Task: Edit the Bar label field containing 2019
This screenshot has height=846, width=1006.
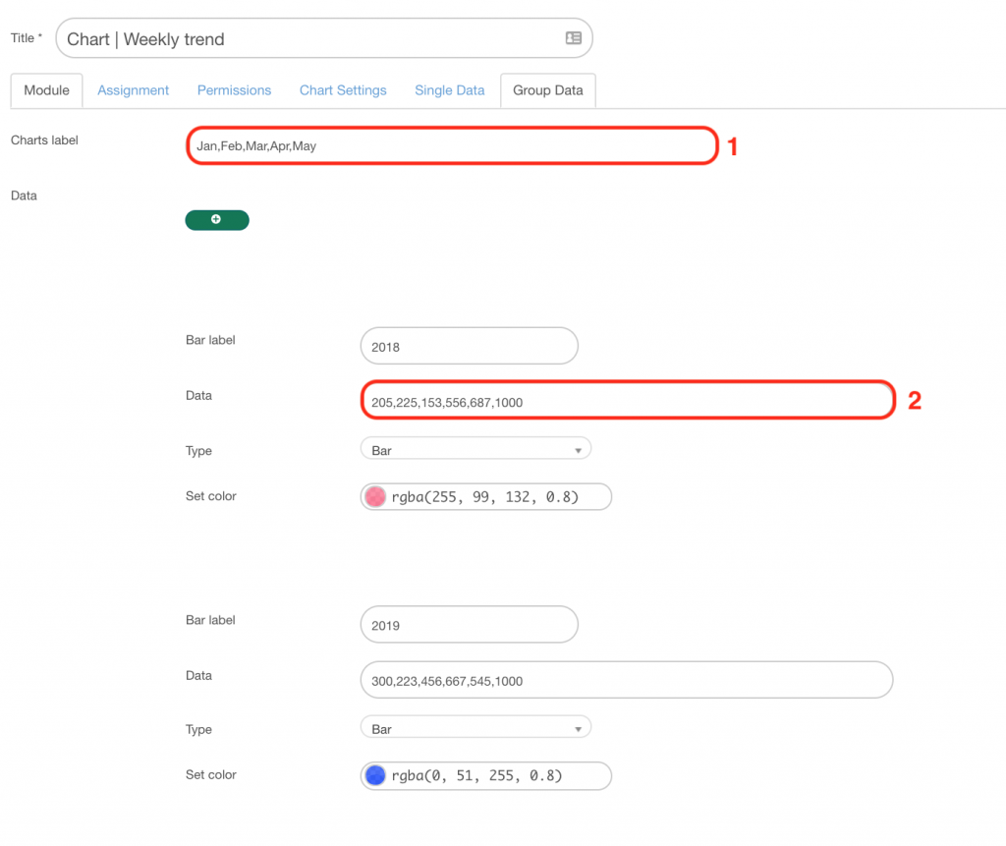Action: tap(469, 625)
